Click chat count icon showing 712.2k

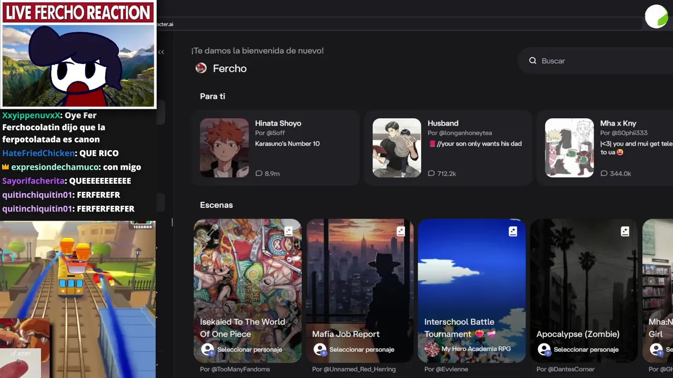pyautogui.click(x=431, y=173)
